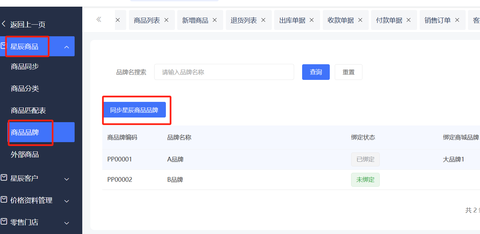Expand the 价格资料管理 menu chevron
This screenshot has height=234, width=480.
coord(67,201)
